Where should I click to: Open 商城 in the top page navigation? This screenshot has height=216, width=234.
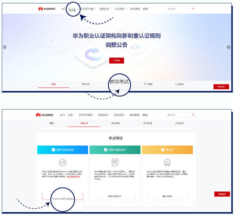[x=145, y=9]
